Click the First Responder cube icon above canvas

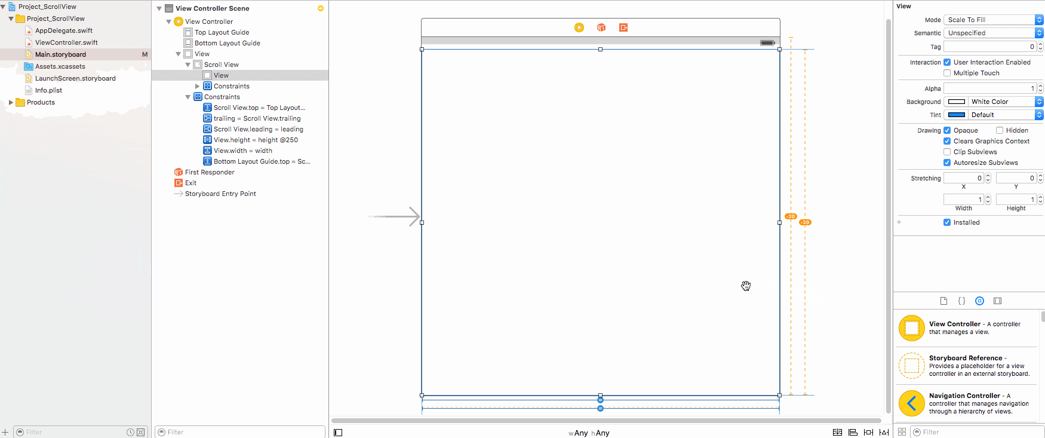pyautogui.click(x=601, y=27)
